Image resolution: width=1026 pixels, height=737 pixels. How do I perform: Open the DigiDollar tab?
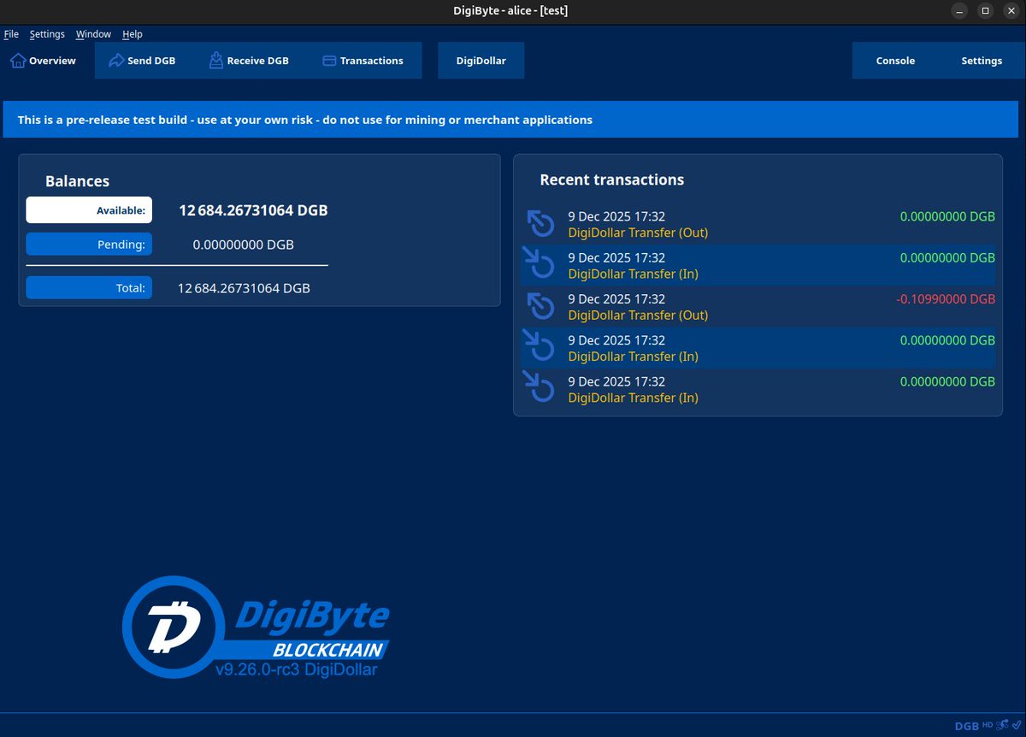(481, 61)
